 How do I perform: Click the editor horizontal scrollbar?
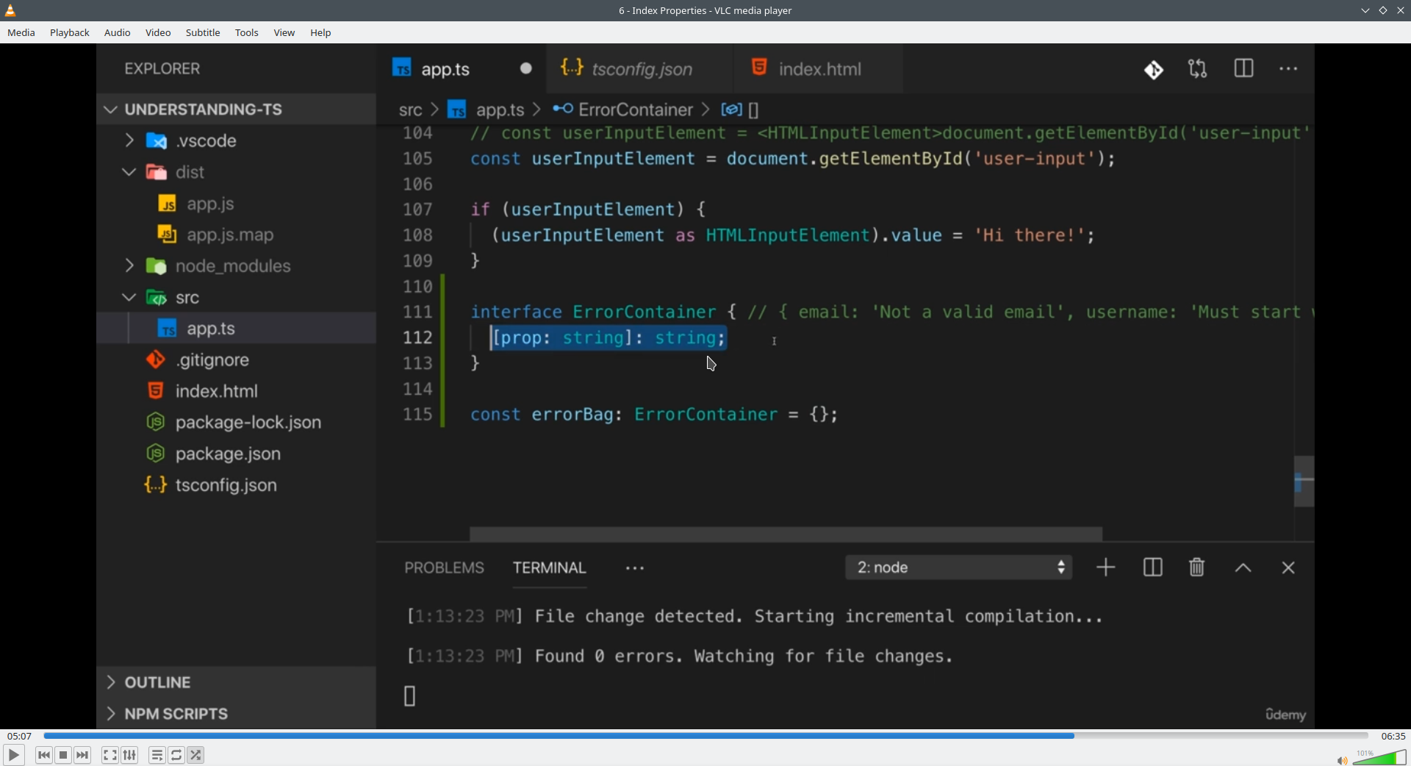point(786,534)
